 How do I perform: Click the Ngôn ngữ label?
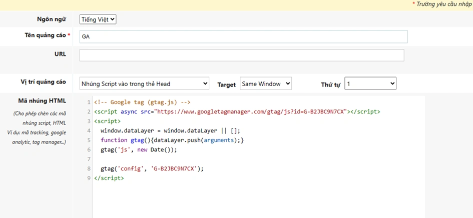(x=51, y=19)
